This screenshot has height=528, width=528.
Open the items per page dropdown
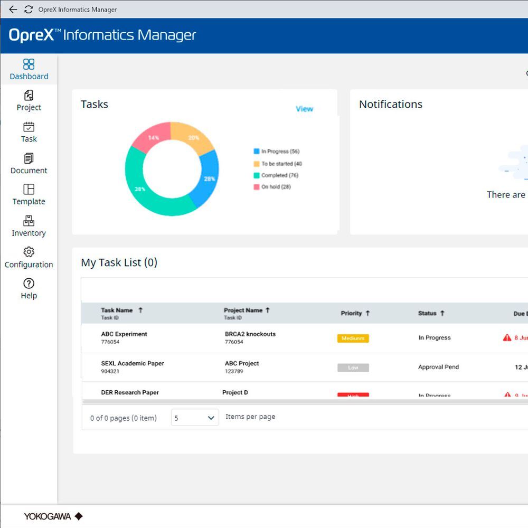pos(195,418)
